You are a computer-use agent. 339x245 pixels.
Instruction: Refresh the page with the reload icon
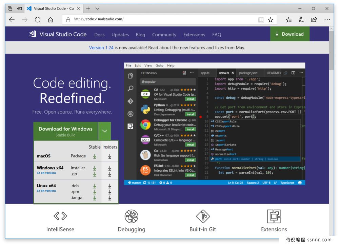pos(38,20)
